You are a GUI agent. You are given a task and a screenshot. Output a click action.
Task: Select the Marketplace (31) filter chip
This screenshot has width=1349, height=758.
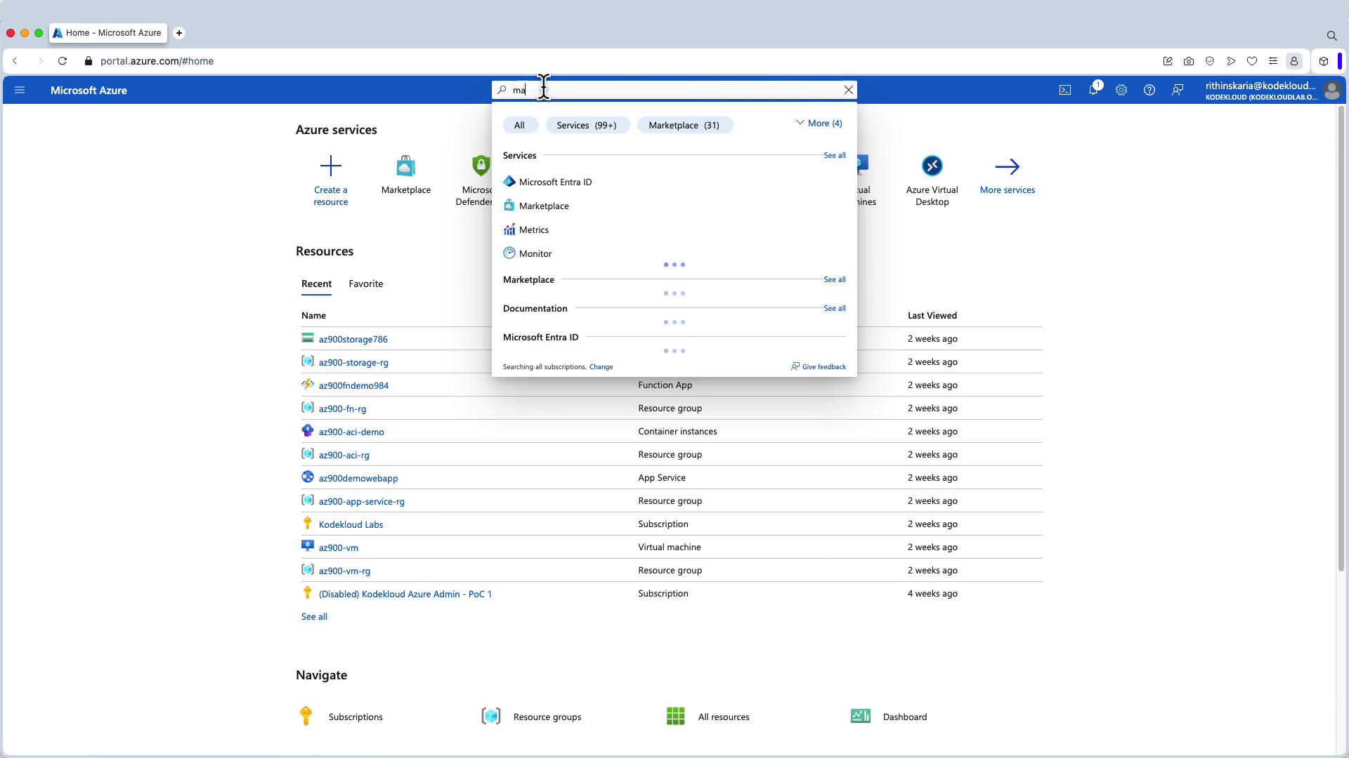(x=684, y=125)
